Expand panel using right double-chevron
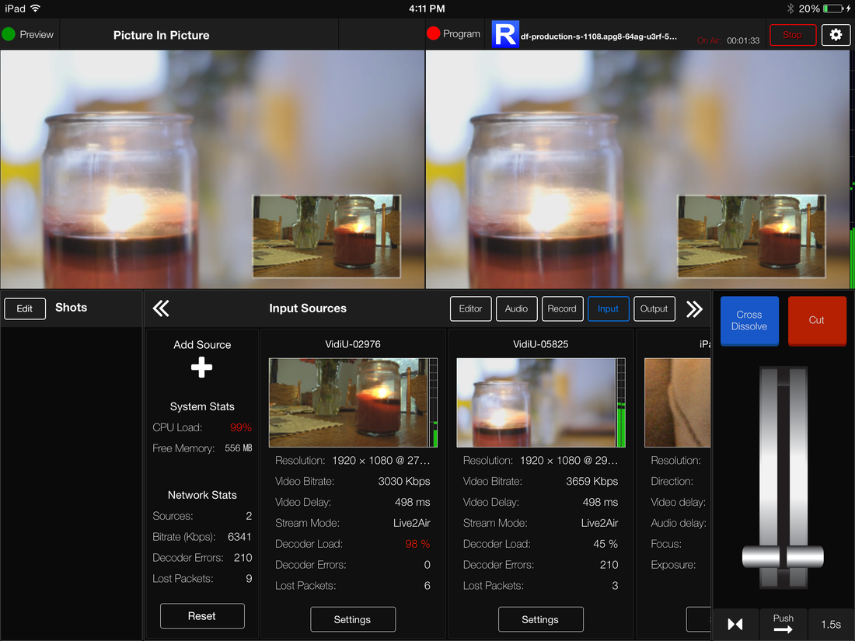The height and width of the screenshot is (641, 855). tap(694, 308)
